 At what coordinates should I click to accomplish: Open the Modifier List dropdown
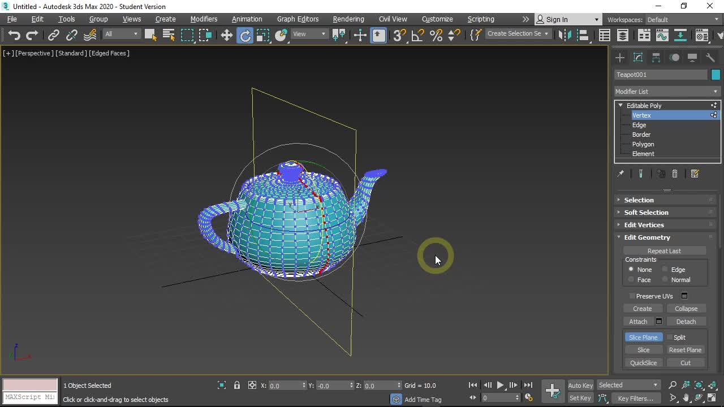pyautogui.click(x=666, y=92)
